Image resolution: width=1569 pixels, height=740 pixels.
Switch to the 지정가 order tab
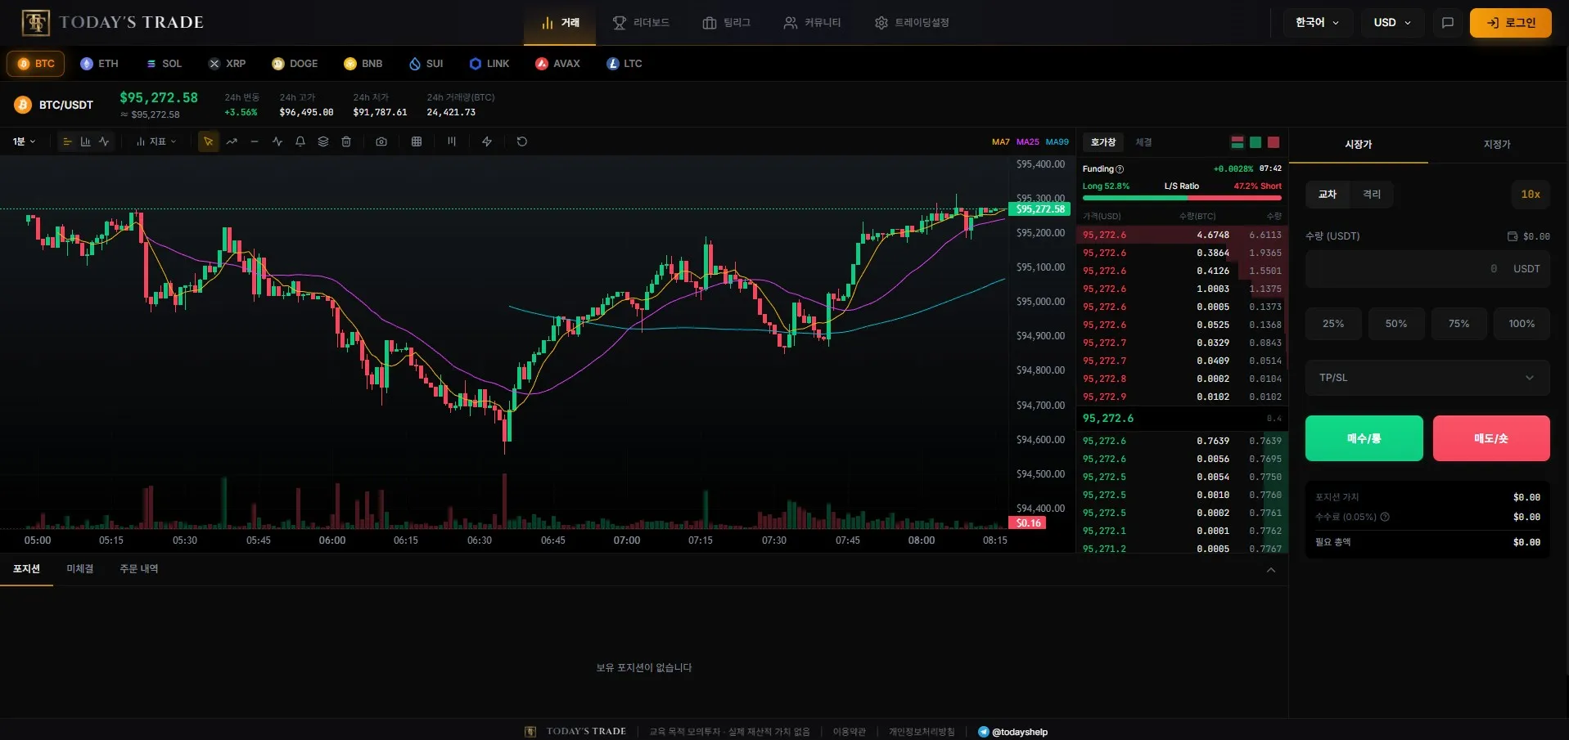coord(1496,145)
